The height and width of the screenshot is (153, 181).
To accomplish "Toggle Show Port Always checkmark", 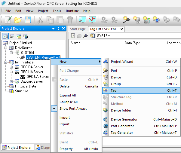I will pyautogui.click(x=54, y=109).
